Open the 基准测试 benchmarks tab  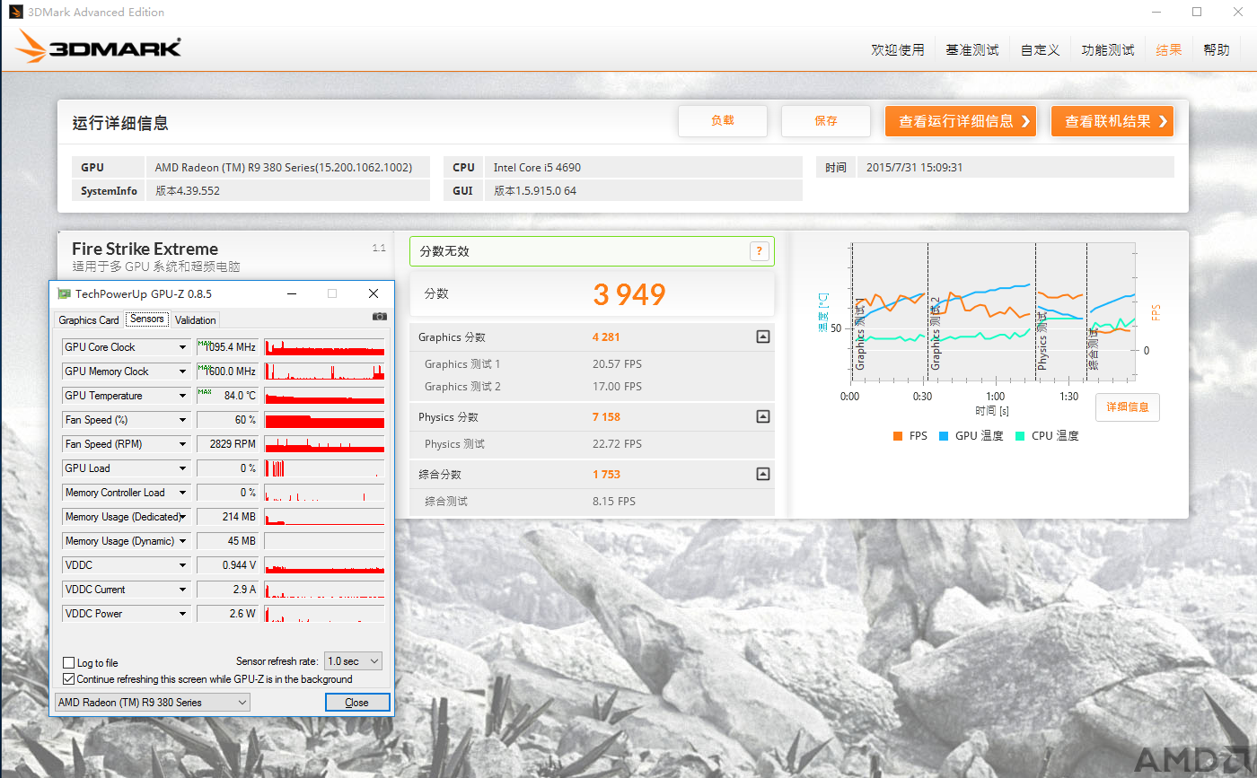coord(972,50)
